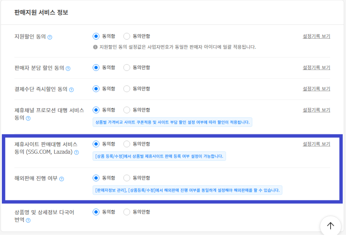The image size is (346, 240).
Task: Select 동의안함 for 결제수단 즉시할인 동의
Action: coord(126,89)
